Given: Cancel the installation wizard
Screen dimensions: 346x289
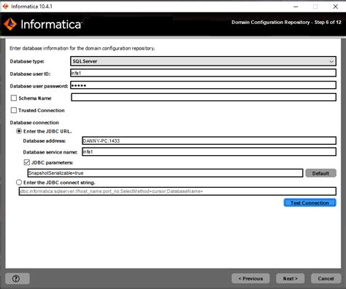Looking at the screenshot, I should tap(326, 279).
